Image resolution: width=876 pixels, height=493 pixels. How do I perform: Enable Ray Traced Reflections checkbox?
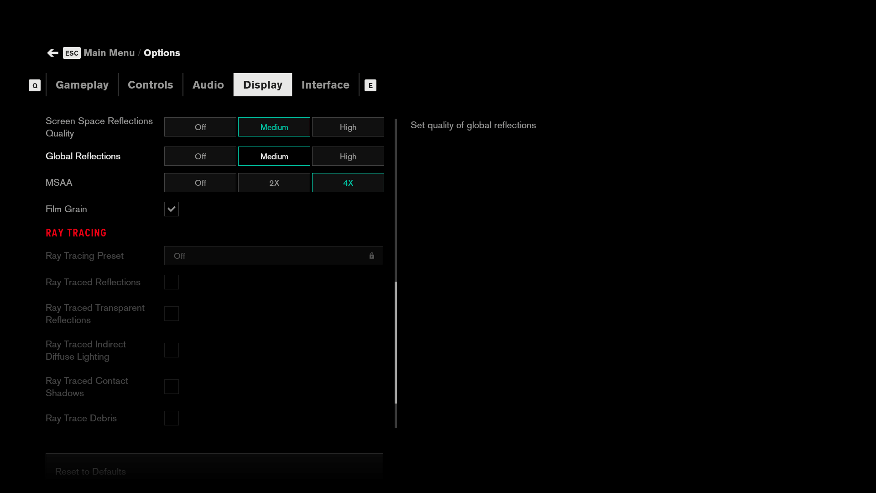172,282
